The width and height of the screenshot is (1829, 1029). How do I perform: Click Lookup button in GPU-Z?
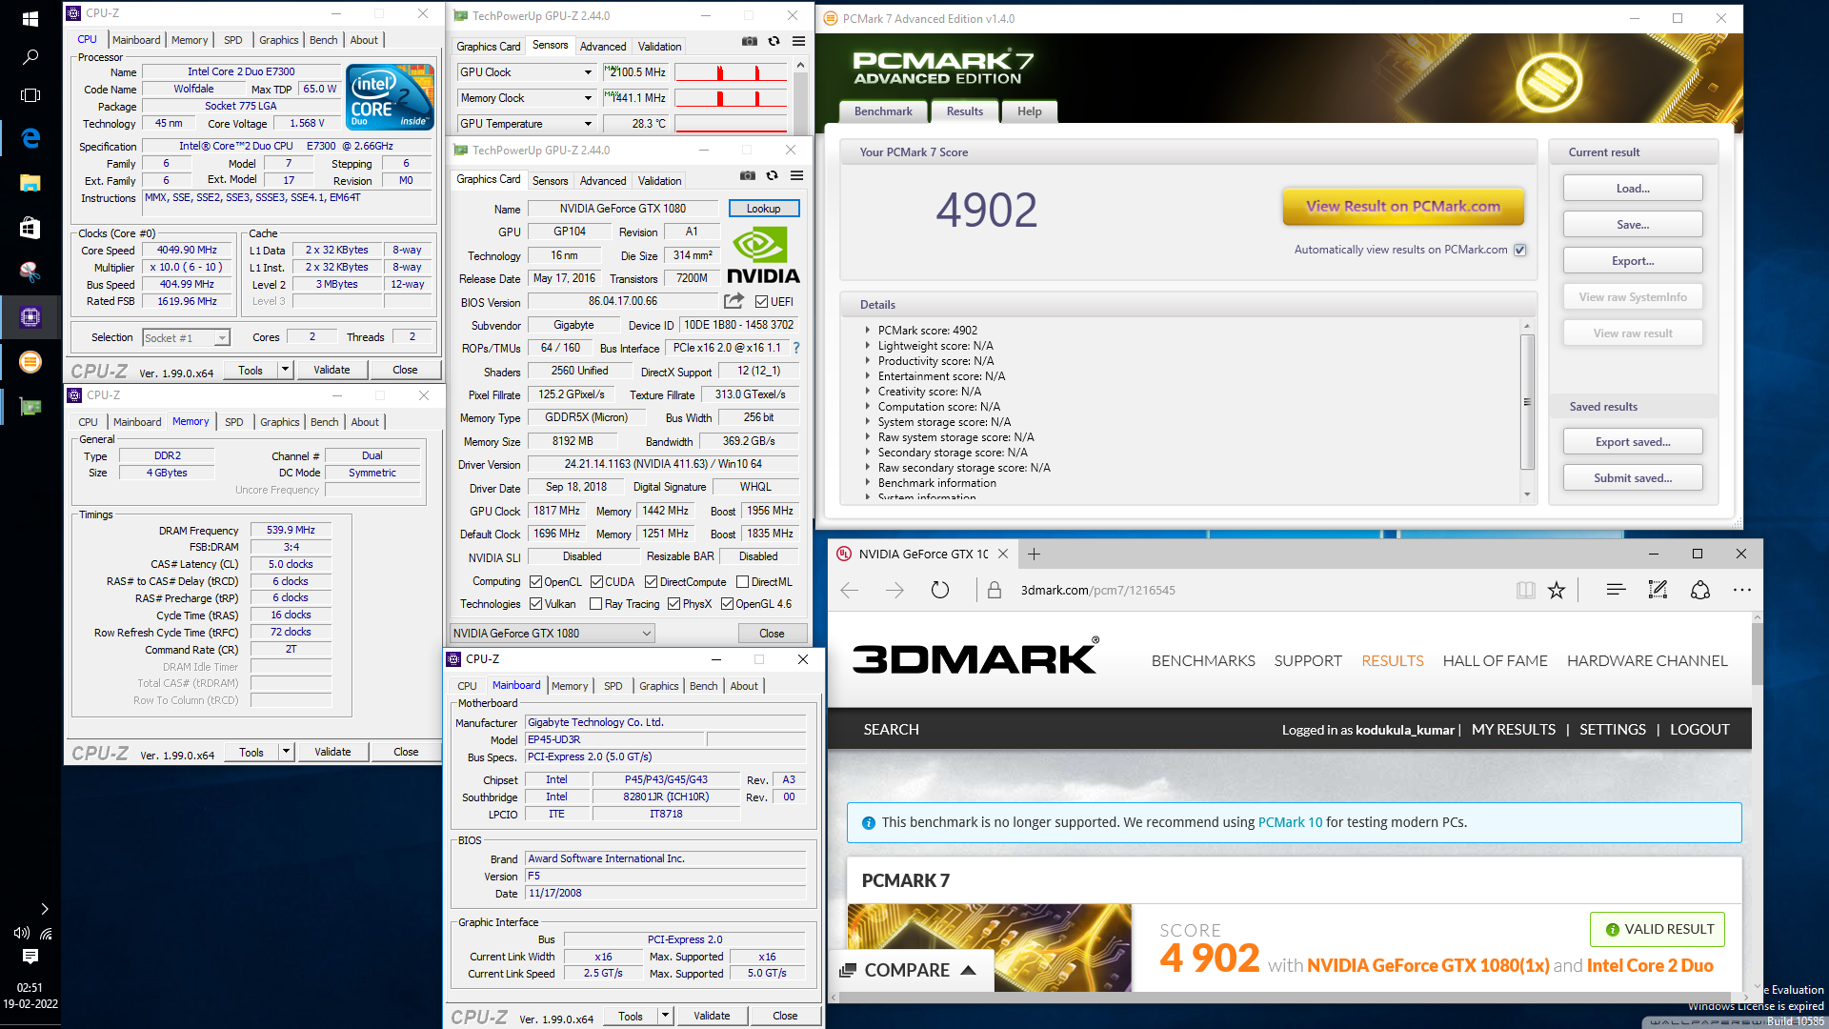tap(764, 209)
